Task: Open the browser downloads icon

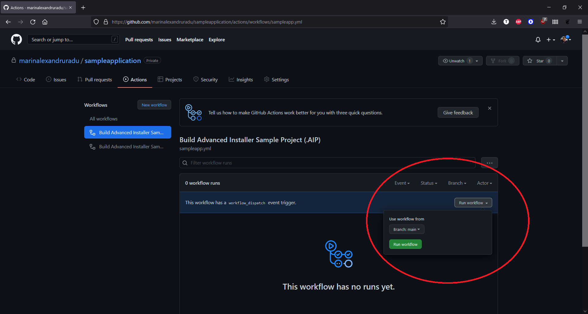Action: (x=494, y=22)
